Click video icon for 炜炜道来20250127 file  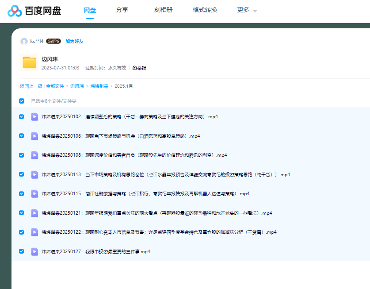point(34,252)
